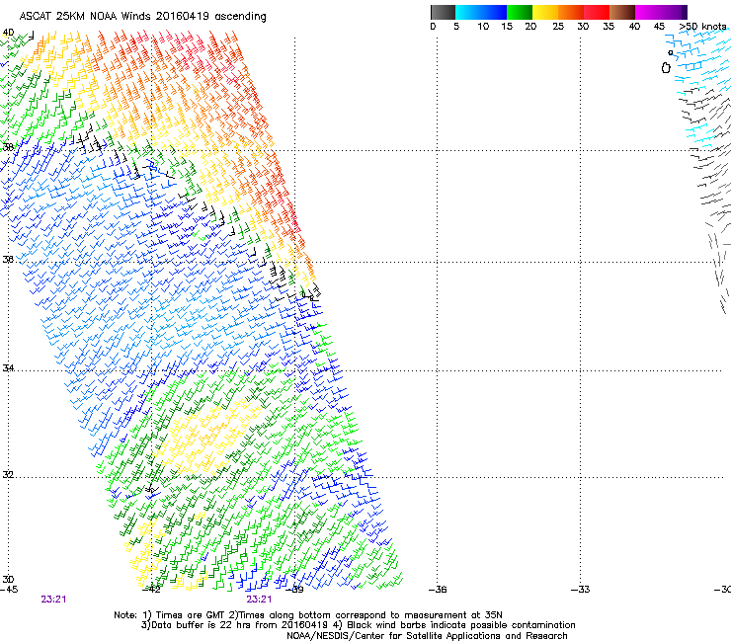Click the orange 25-30 knots legend segment
The width and height of the screenshot is (731, 642).
point(571,12)
